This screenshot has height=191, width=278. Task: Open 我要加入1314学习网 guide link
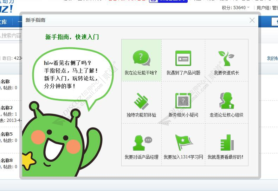(x=183, y=157)
